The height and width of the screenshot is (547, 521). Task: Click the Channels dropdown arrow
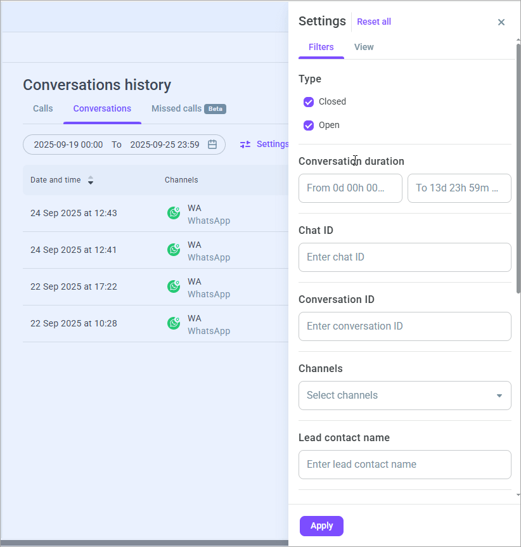tap(499, 396)
